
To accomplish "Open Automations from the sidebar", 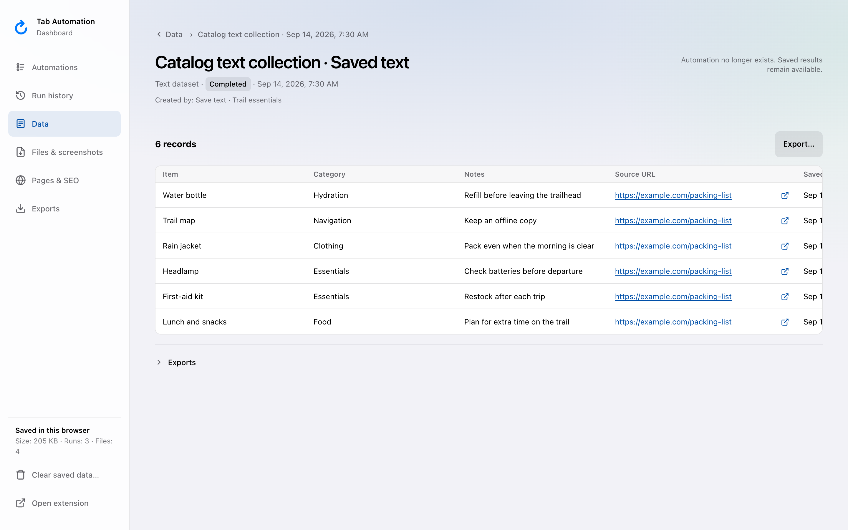I will (64, 67).
